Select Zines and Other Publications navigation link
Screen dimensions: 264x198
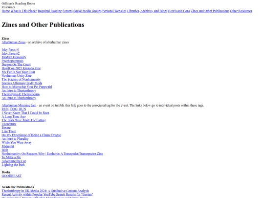[210, 11]
